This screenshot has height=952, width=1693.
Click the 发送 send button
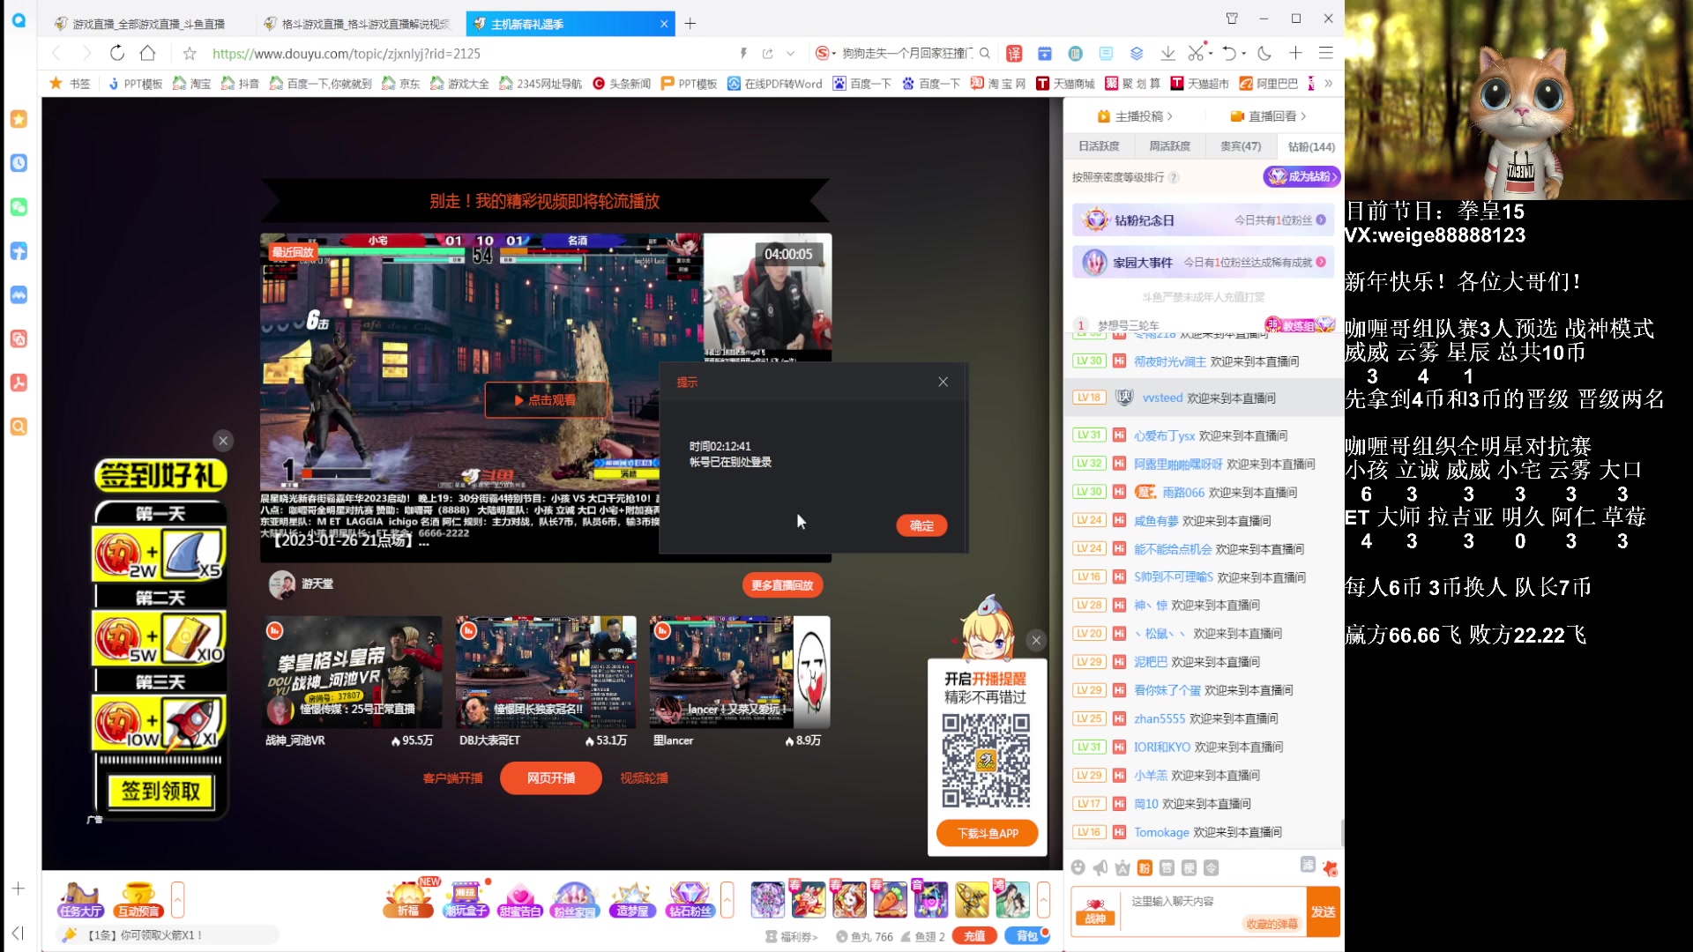[x=1324, y=911]
